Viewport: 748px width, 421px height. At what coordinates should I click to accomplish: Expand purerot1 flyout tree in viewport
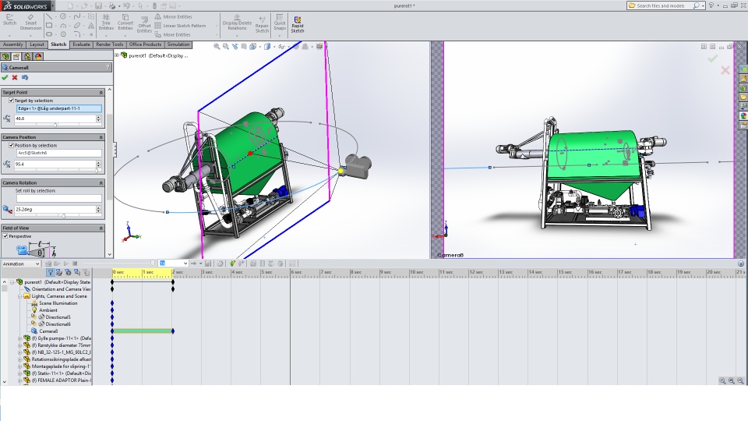pyautogui.click(x=116, y=55)
